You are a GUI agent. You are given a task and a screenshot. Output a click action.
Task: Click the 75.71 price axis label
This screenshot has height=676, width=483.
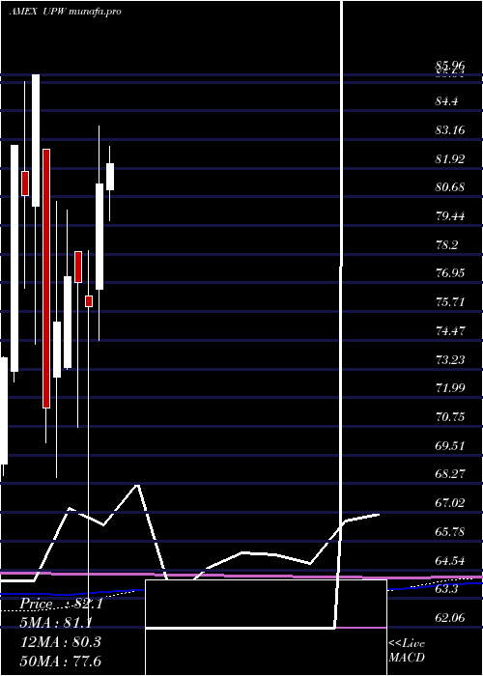(450, 301)
